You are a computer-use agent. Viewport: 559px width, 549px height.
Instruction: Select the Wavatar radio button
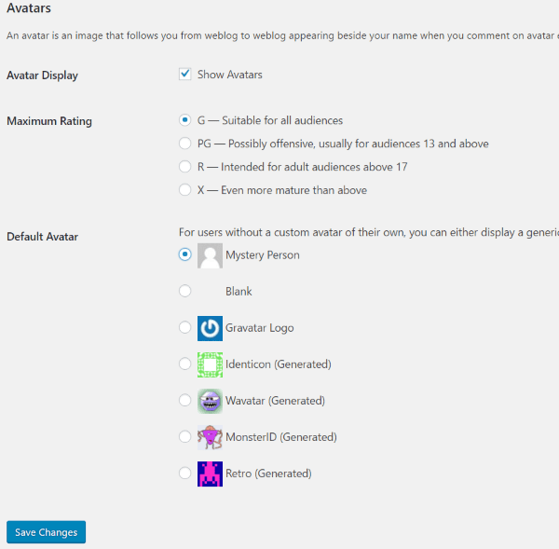point(185,401)
